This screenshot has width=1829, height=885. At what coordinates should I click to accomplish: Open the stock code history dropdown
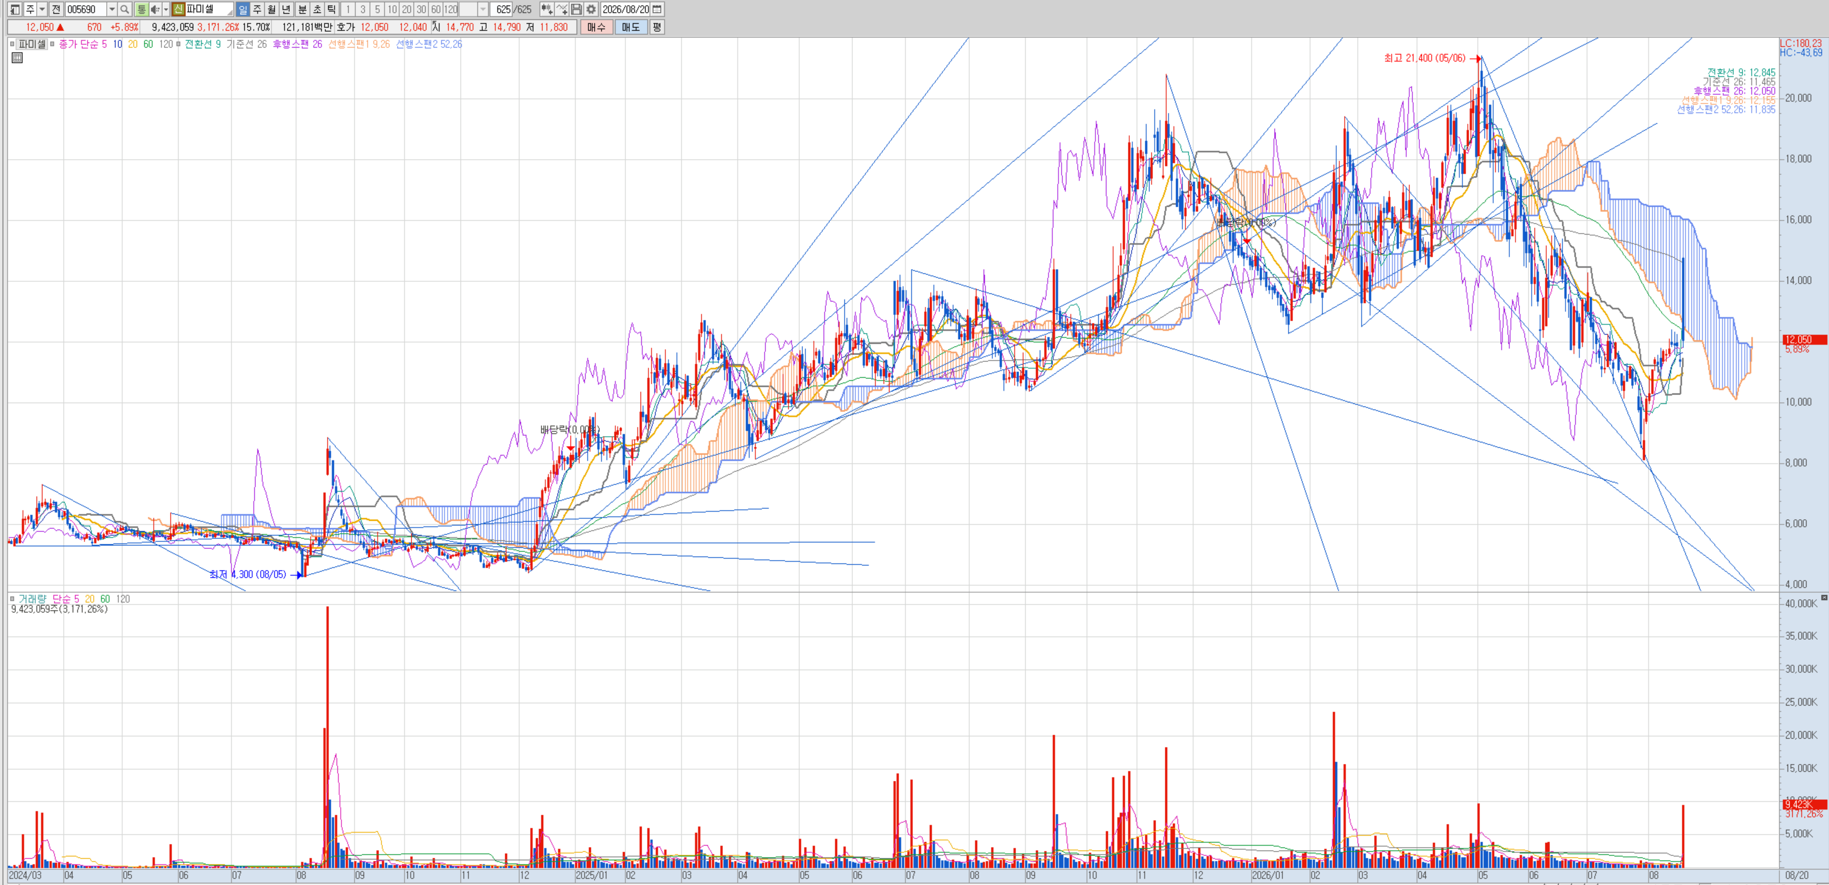(x=111, y=9)
